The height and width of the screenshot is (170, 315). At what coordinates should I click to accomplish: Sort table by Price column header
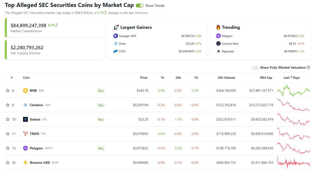144,78
